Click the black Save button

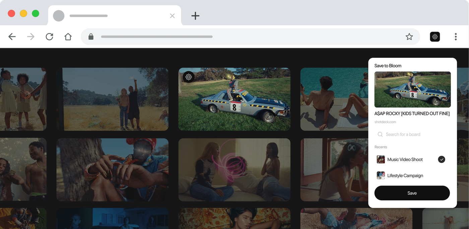[x=412, y=193]
